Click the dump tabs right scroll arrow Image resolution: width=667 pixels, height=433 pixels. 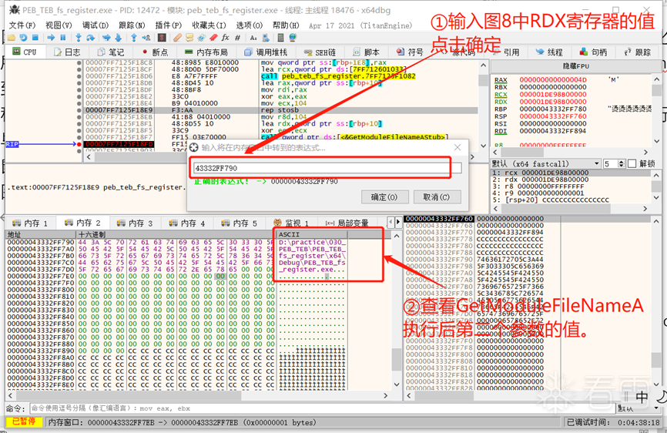(398, 222)
